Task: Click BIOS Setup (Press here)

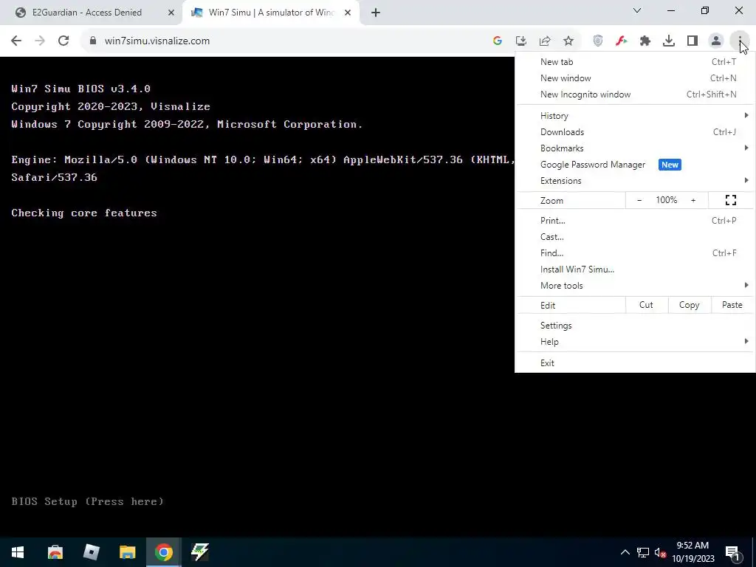Action: (87, 501)
